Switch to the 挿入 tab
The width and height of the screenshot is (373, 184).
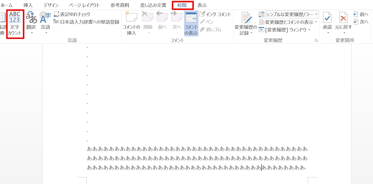tap(28, 5)
